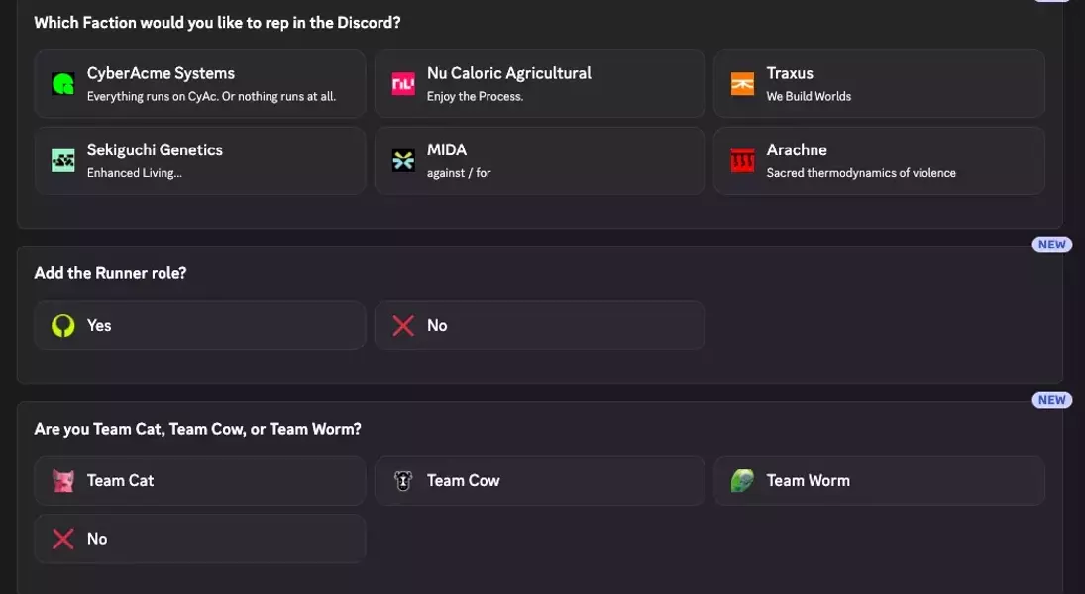Select Arachne 'Sacred thermodynamics of violence' card
Viewport: 1085px width, 594px height.
(x=879, y=160)
